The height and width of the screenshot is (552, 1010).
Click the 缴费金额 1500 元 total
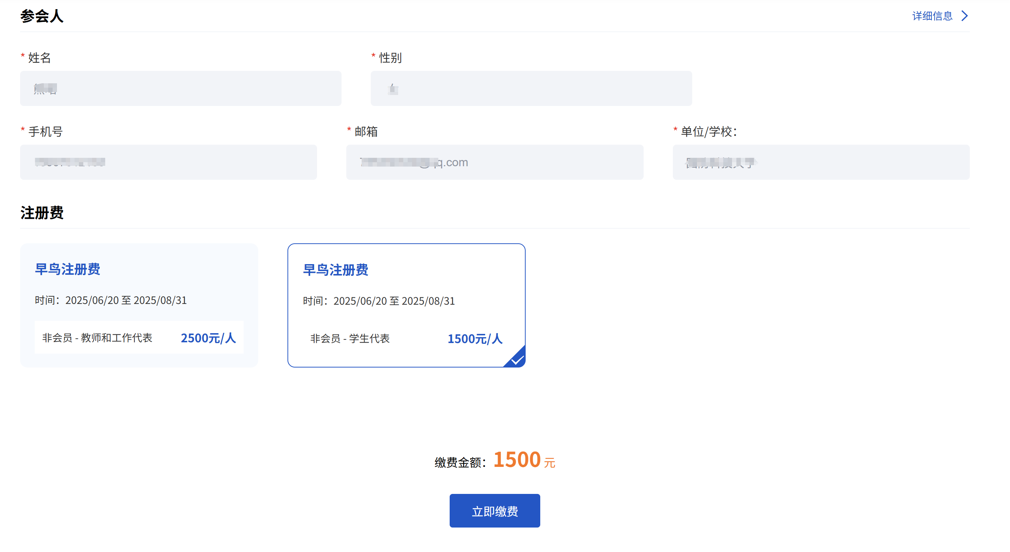click(x=517, y=460)
